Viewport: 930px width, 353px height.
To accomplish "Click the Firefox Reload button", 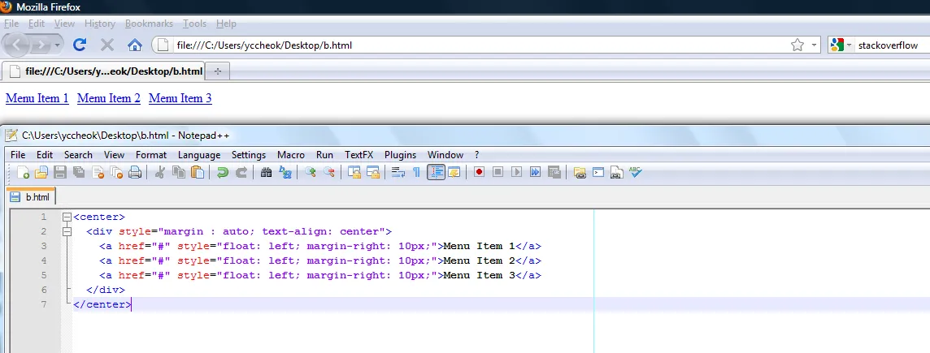I will coord(80,45).
